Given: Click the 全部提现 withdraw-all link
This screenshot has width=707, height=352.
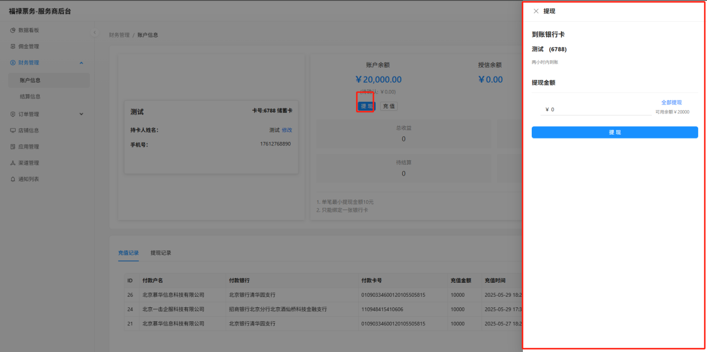Looking at the screenshot, I should 671,103.
